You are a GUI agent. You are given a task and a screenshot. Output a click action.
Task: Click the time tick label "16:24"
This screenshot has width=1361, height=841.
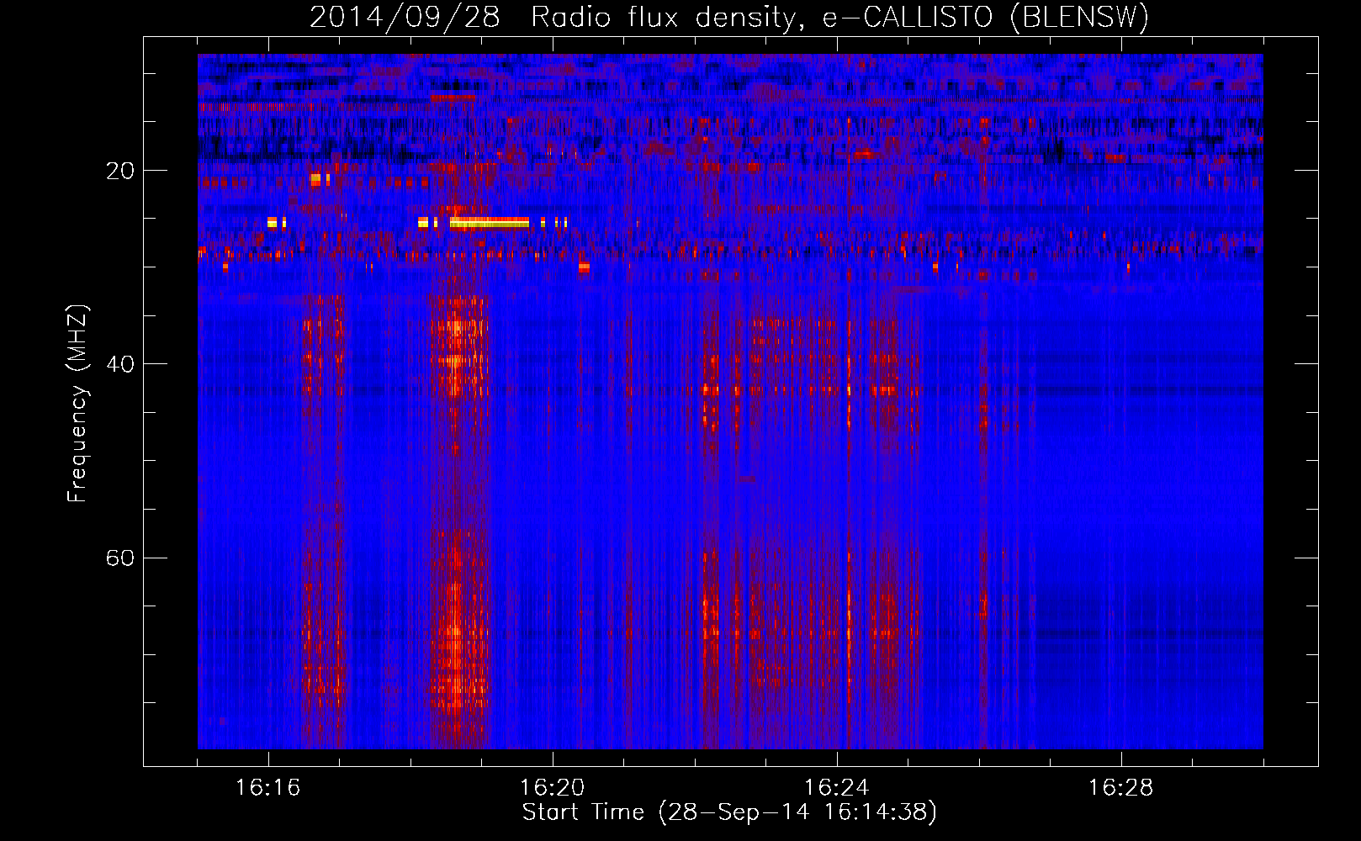pyautogui.click(x=836, y=788)
